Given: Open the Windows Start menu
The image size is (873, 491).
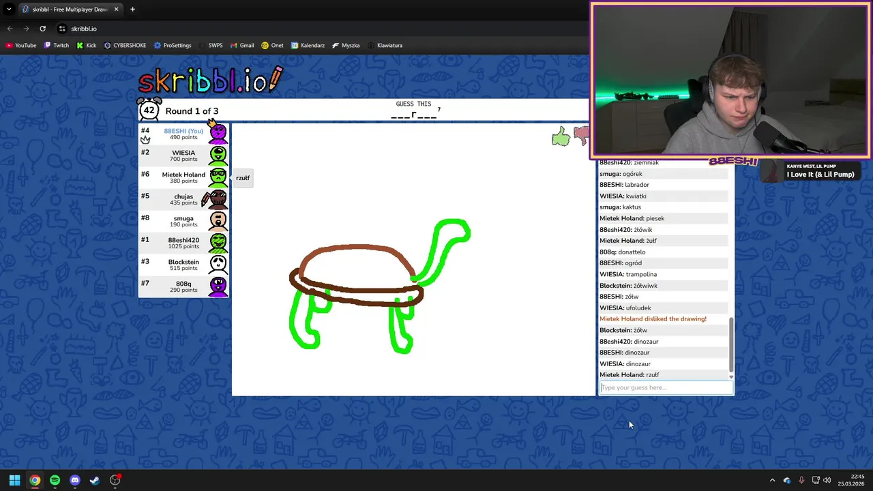Looking at the screenshot, I should pyautogui.click(x=14, y=480).
